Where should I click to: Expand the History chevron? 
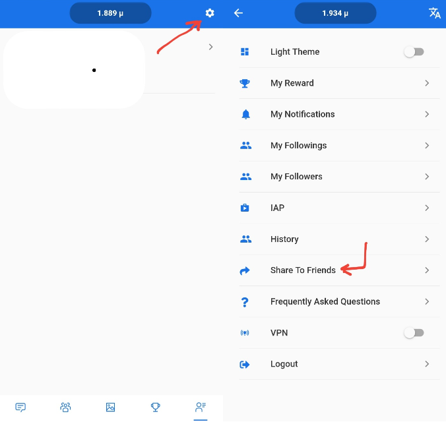(427, 239)
